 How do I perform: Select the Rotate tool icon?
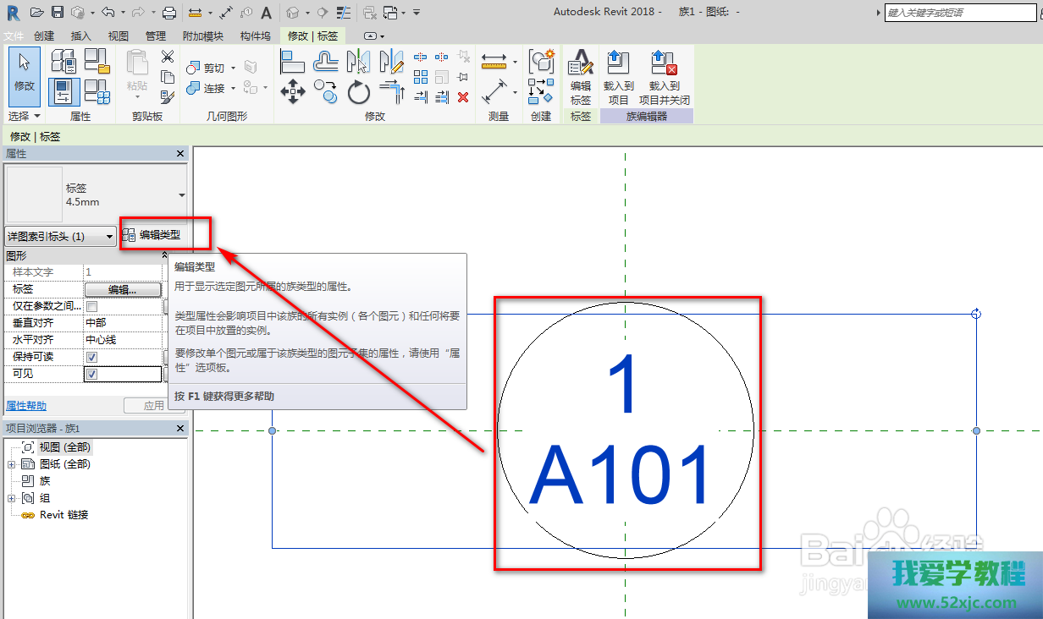point(359,91)
